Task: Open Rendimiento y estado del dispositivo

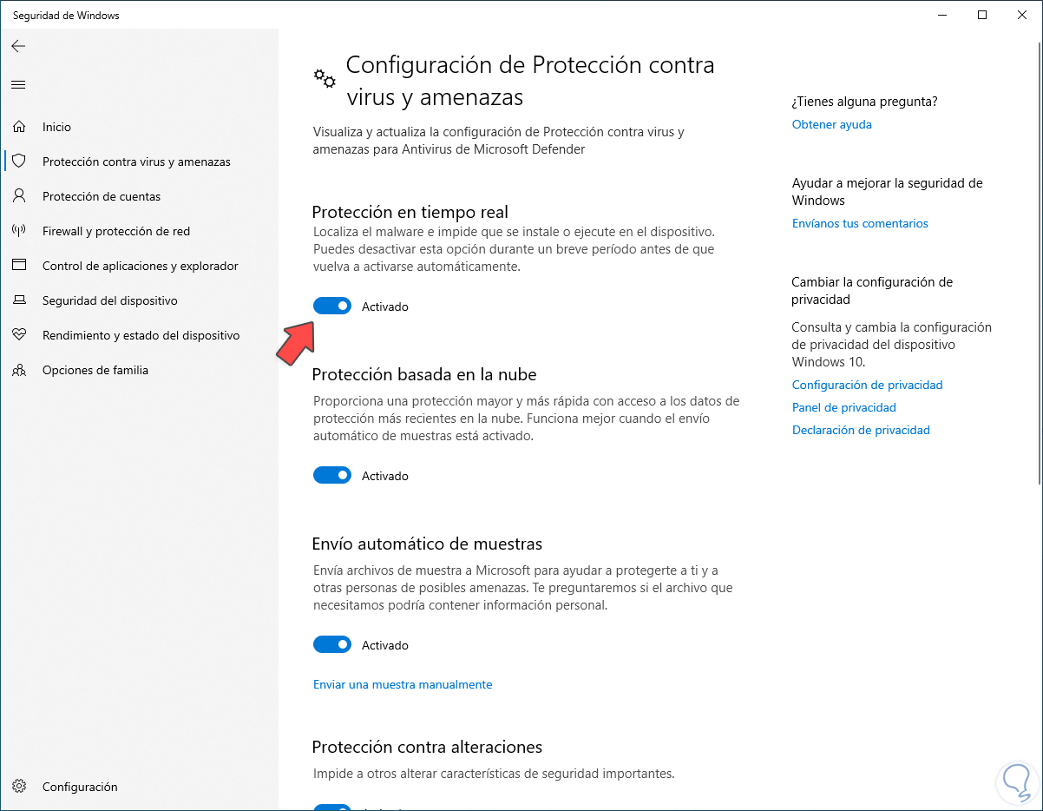Action: [x=141, y=335]
